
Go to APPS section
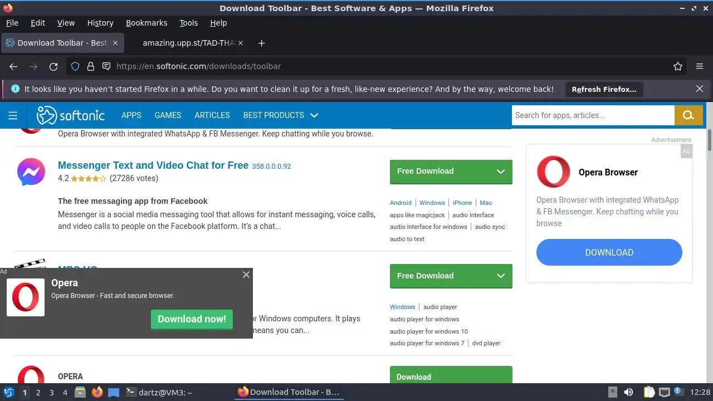(x=131, y=115)
